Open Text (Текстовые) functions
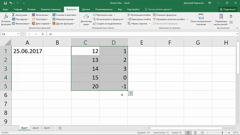 pyautogui.click(x=40, y=19)
